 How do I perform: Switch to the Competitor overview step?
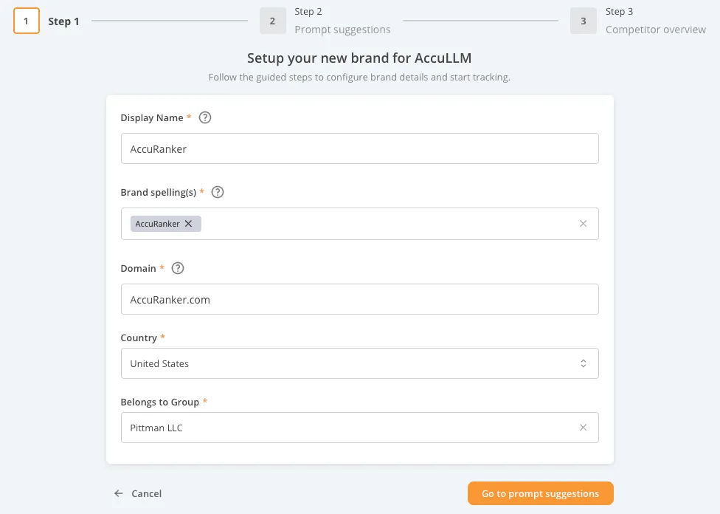(x=655, y=29)
